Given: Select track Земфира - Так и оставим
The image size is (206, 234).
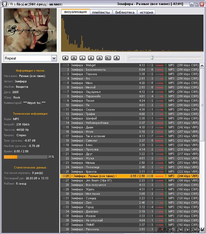Looking at the screenshot, I should pyautogui.click(x=130, y=136).
